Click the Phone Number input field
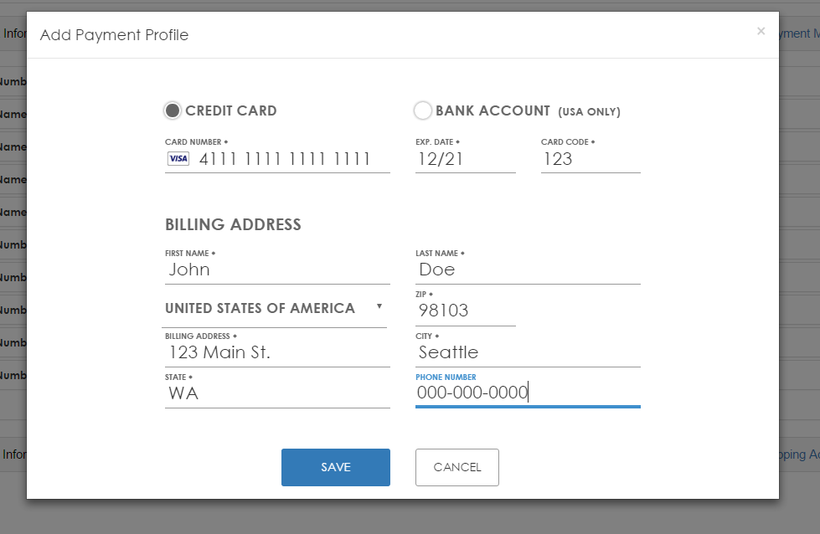820x534 pixels. point(528,393)
